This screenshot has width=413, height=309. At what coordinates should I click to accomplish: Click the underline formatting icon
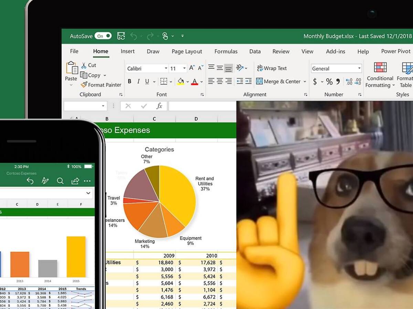(147, 81)
